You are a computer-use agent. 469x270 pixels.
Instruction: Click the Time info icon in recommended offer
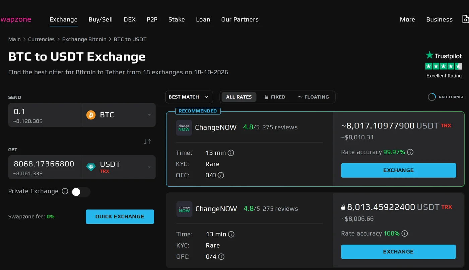point(231,153)
